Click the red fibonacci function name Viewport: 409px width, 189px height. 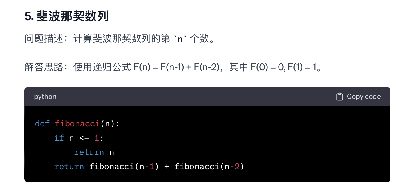pos(77,123)
